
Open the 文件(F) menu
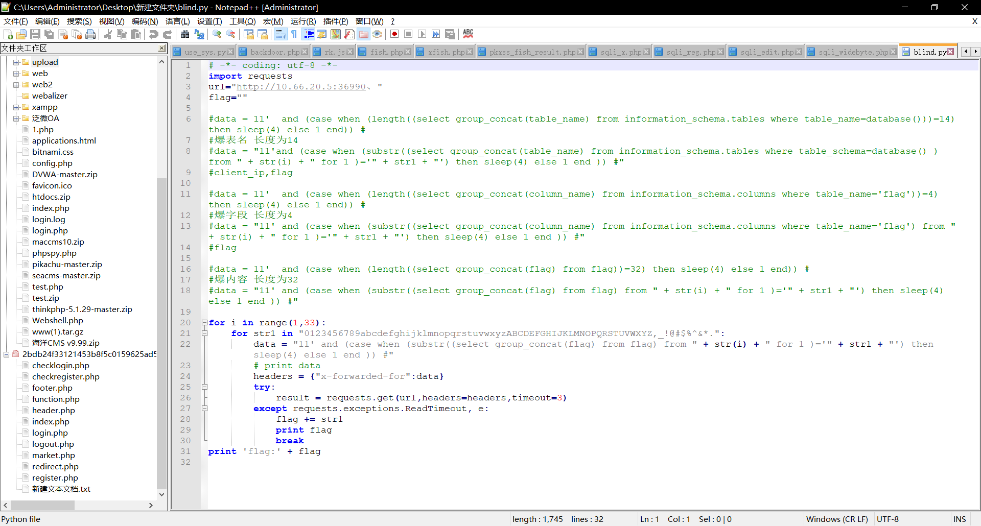(x=16, y=21)
